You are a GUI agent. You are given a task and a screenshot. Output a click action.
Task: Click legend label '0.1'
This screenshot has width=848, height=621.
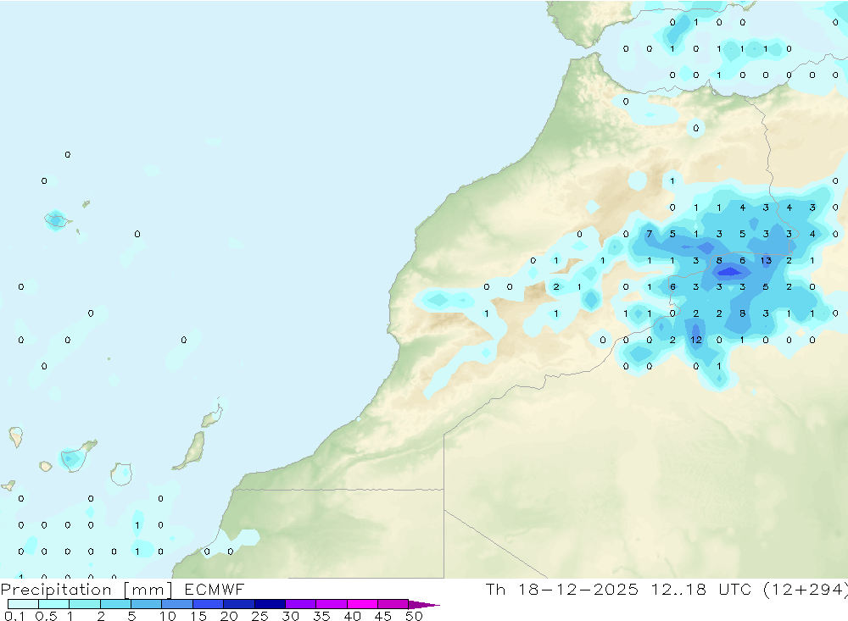[14, 616]
